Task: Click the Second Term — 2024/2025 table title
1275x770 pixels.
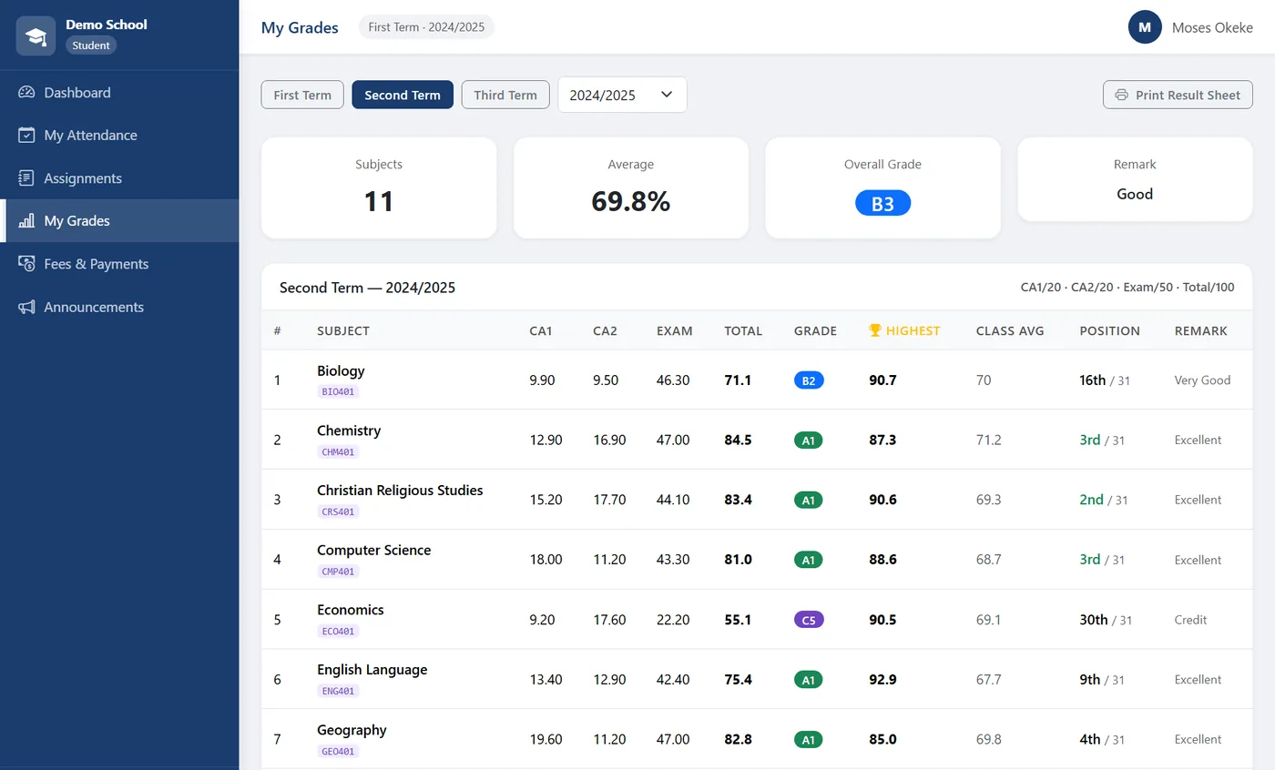Action: (367, 288)
